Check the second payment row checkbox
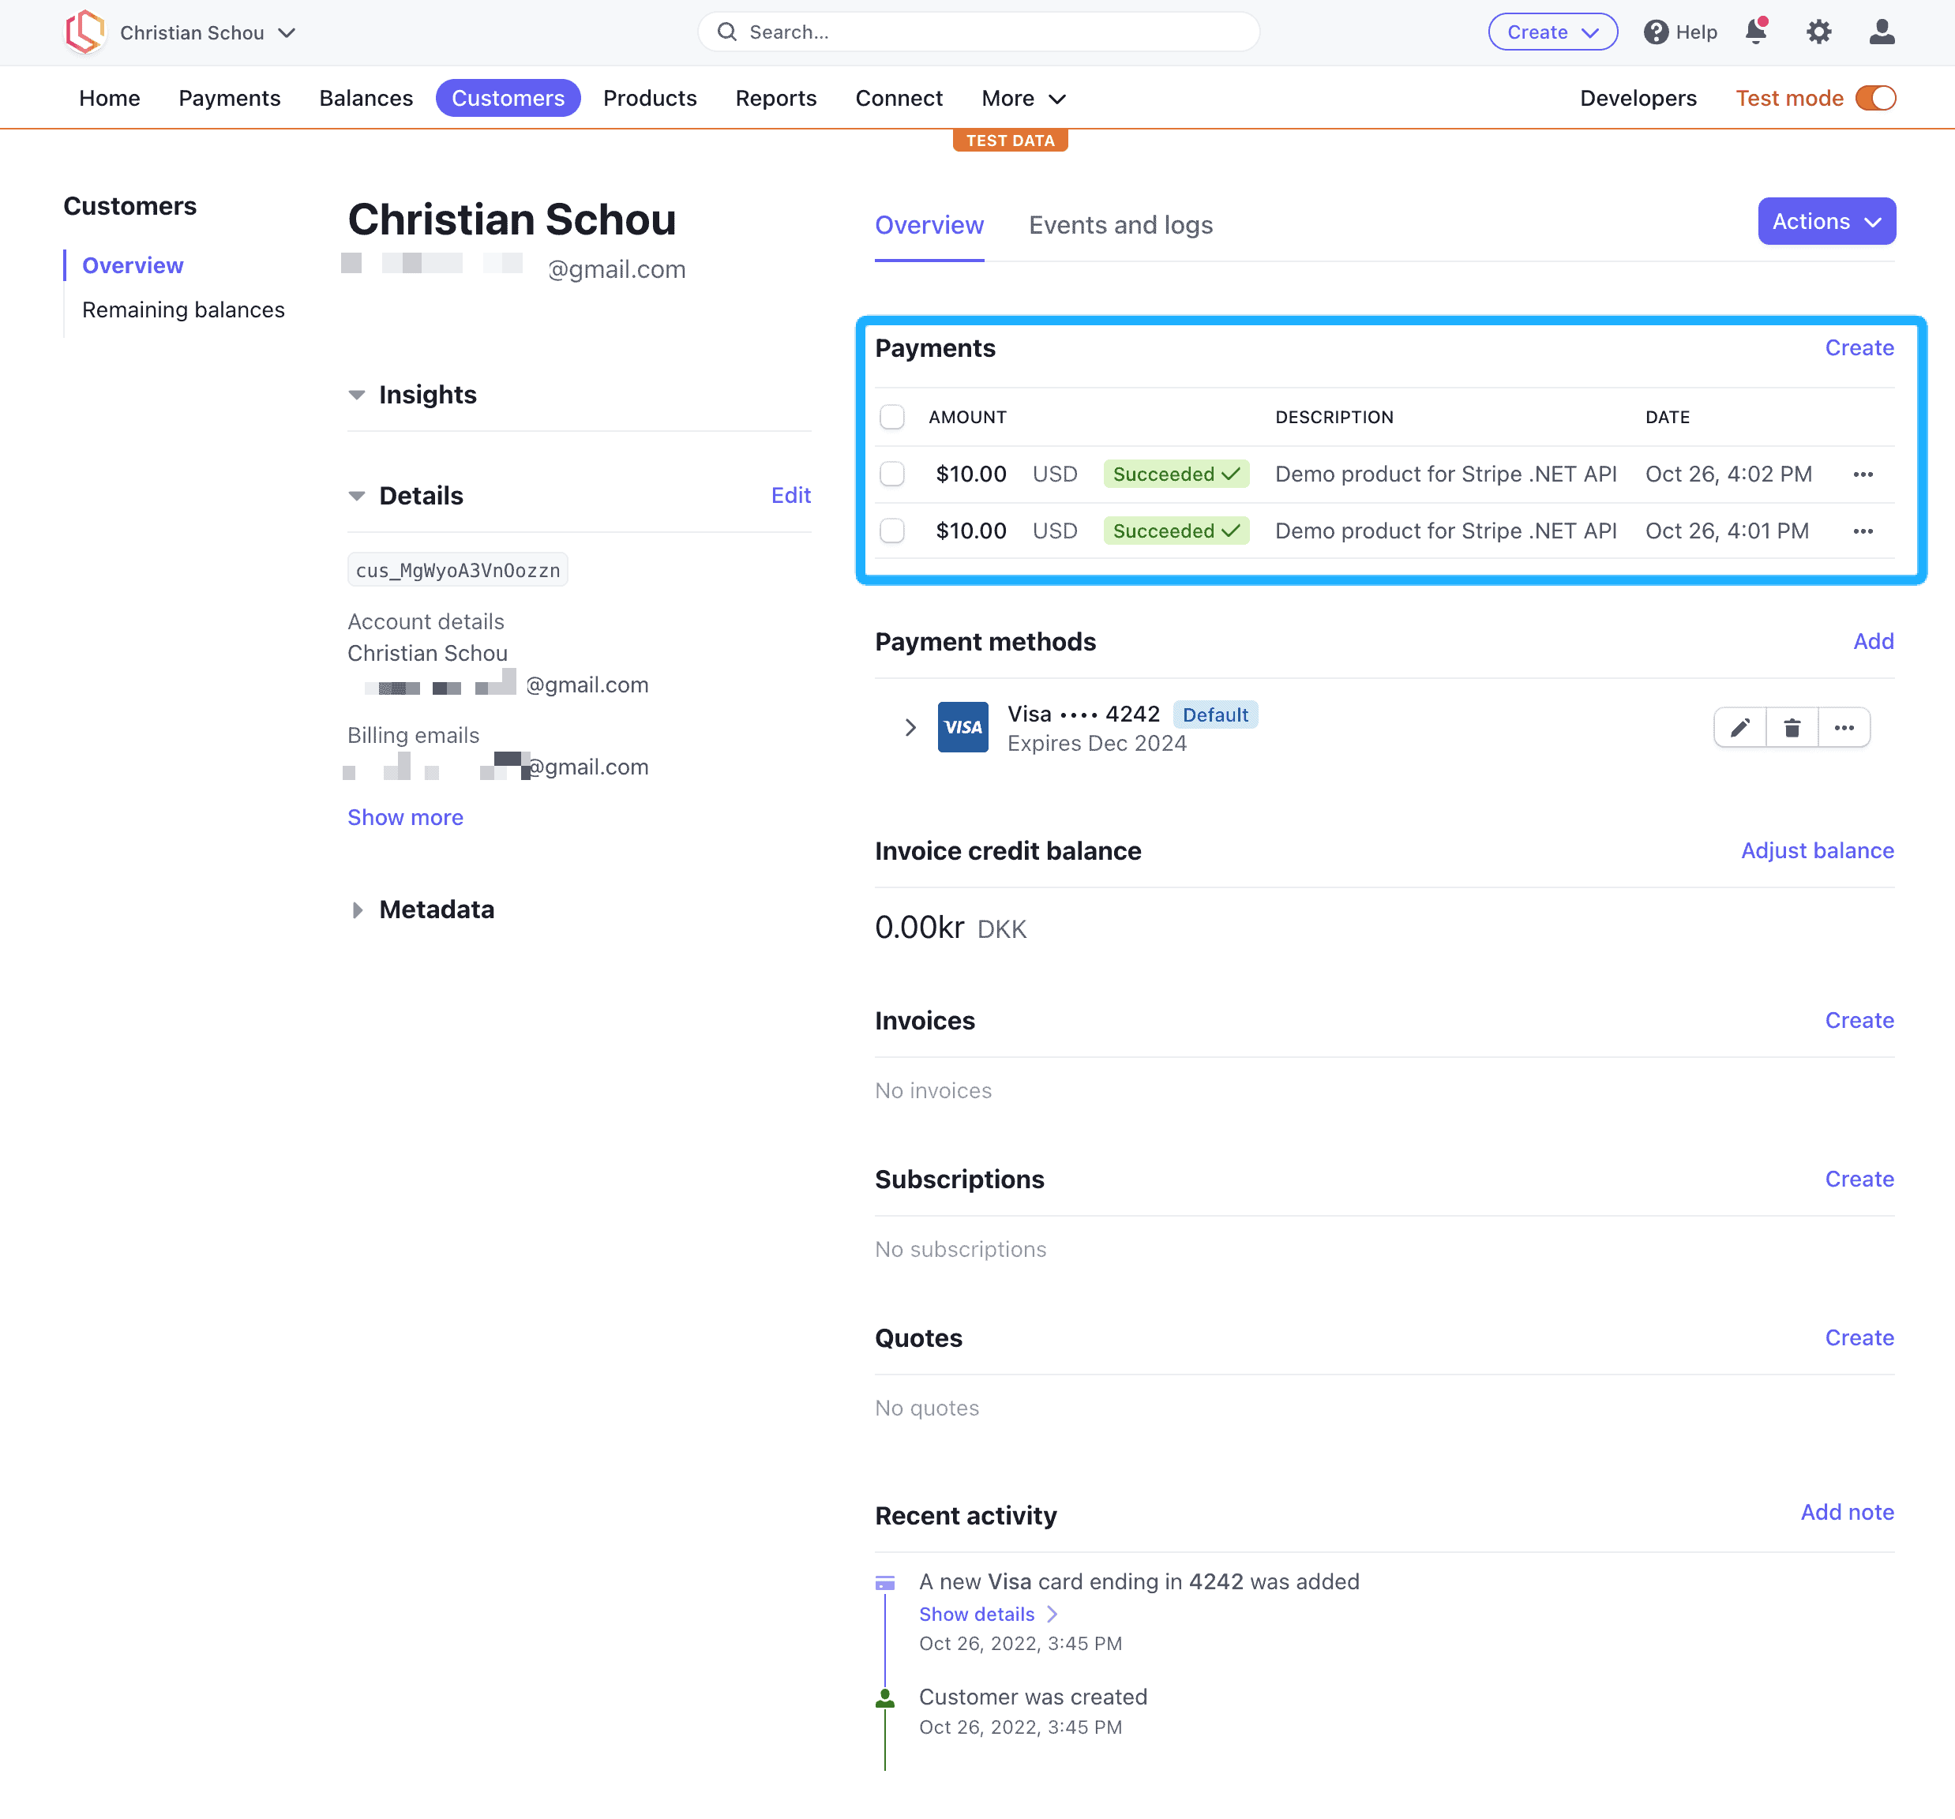This screenshot has height=1819, width=1955. [893, 530]
